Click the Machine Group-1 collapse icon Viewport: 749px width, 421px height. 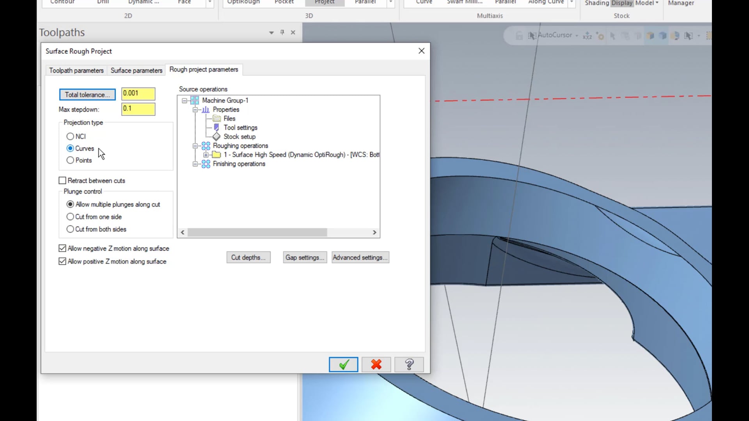pyautogui.click(x=184, y=100)
